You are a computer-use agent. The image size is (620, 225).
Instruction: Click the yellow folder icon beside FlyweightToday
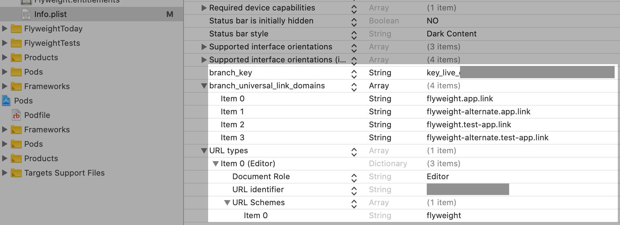click(16, 29)
